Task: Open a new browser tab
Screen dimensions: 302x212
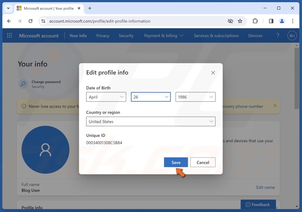Action: pos(90,8)
